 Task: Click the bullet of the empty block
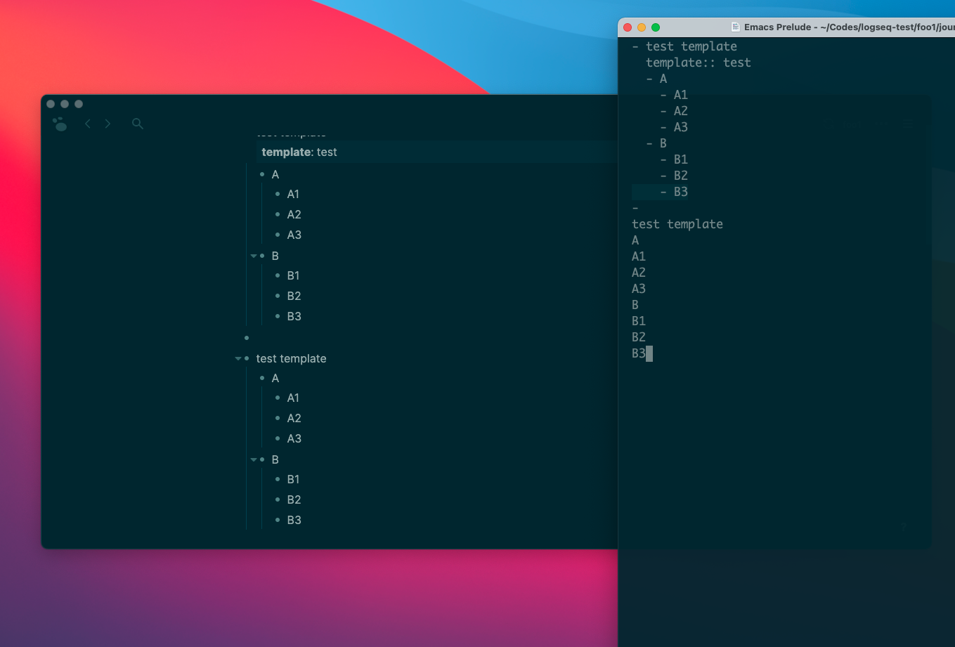pyautogui.click(x=247, y=337)
